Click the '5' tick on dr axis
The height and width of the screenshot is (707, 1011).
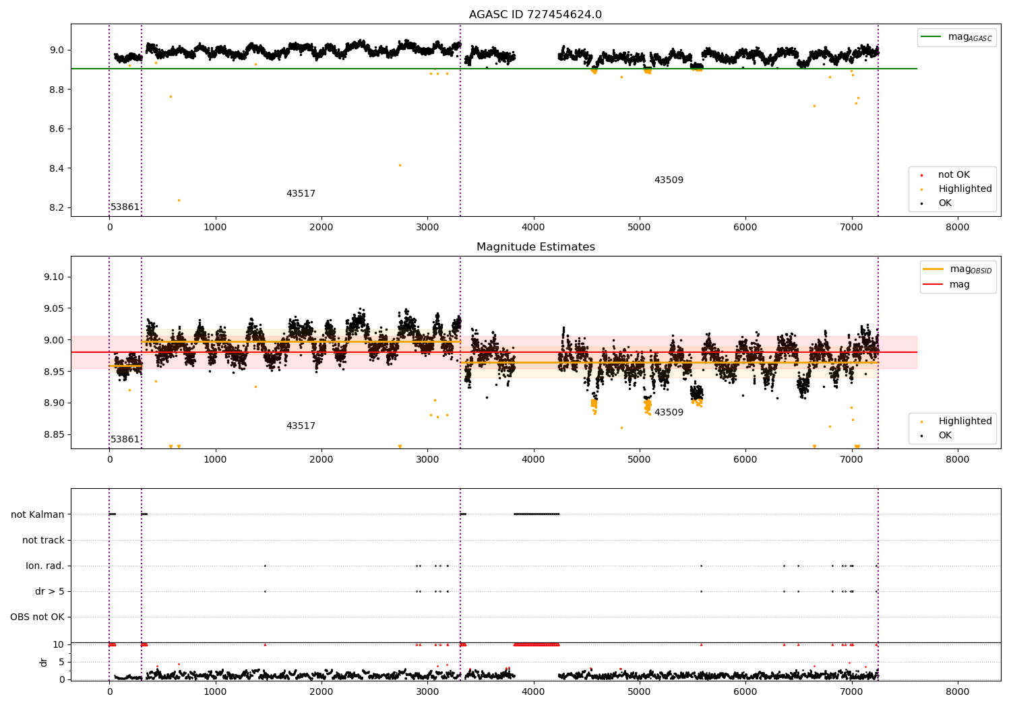tap(61, 662)
